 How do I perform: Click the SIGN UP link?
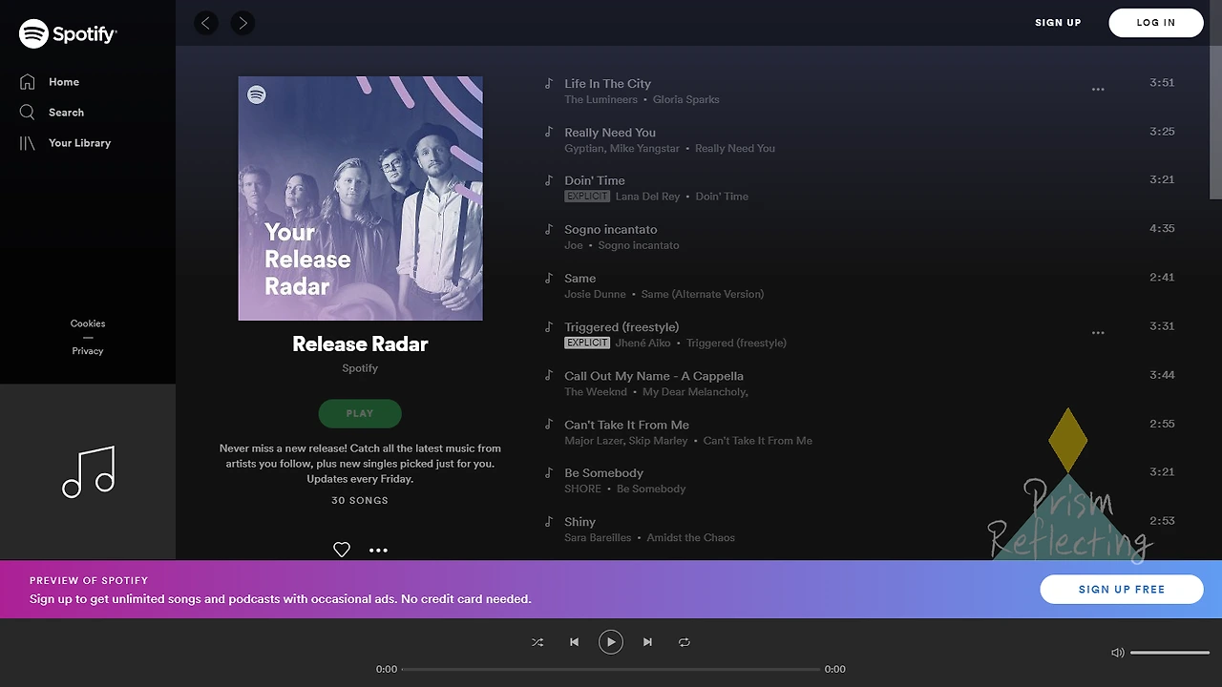click(1058, 23)
